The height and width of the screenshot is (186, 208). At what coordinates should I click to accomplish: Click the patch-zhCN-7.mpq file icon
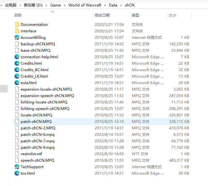(x=17, y=141)
